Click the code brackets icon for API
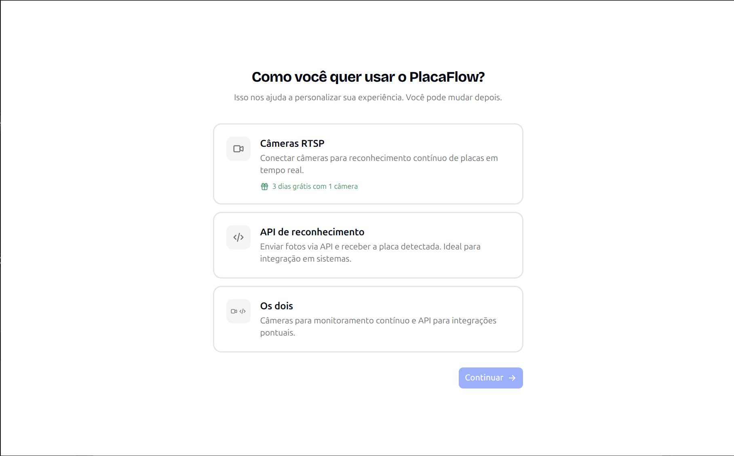The width and height of the screenshot is (734, 456). tap(238, 237)
